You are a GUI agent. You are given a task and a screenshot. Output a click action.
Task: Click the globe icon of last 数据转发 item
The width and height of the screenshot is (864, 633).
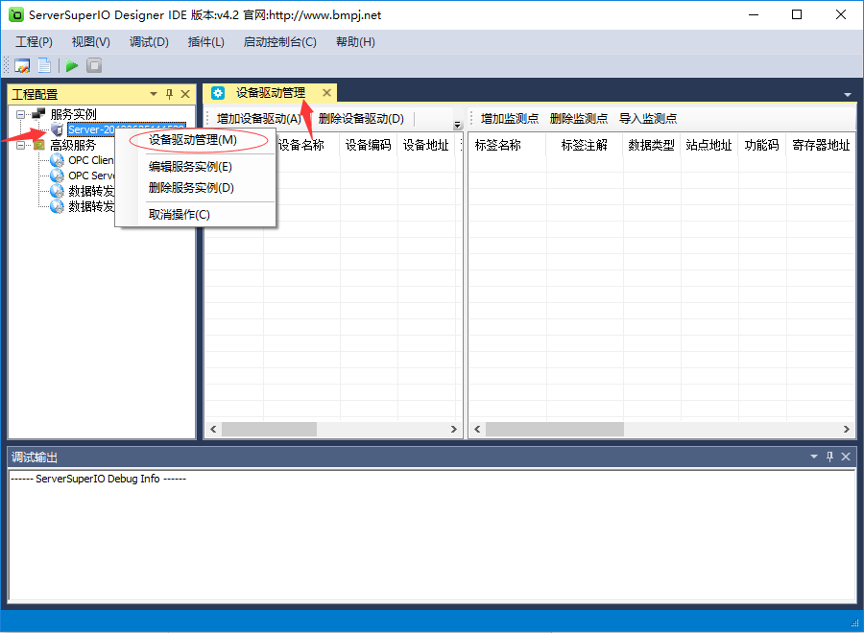57,206
